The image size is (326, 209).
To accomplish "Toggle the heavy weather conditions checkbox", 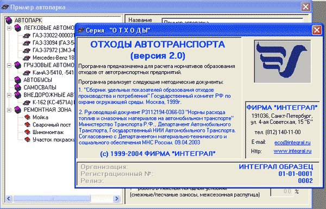I will click(133, 189).
